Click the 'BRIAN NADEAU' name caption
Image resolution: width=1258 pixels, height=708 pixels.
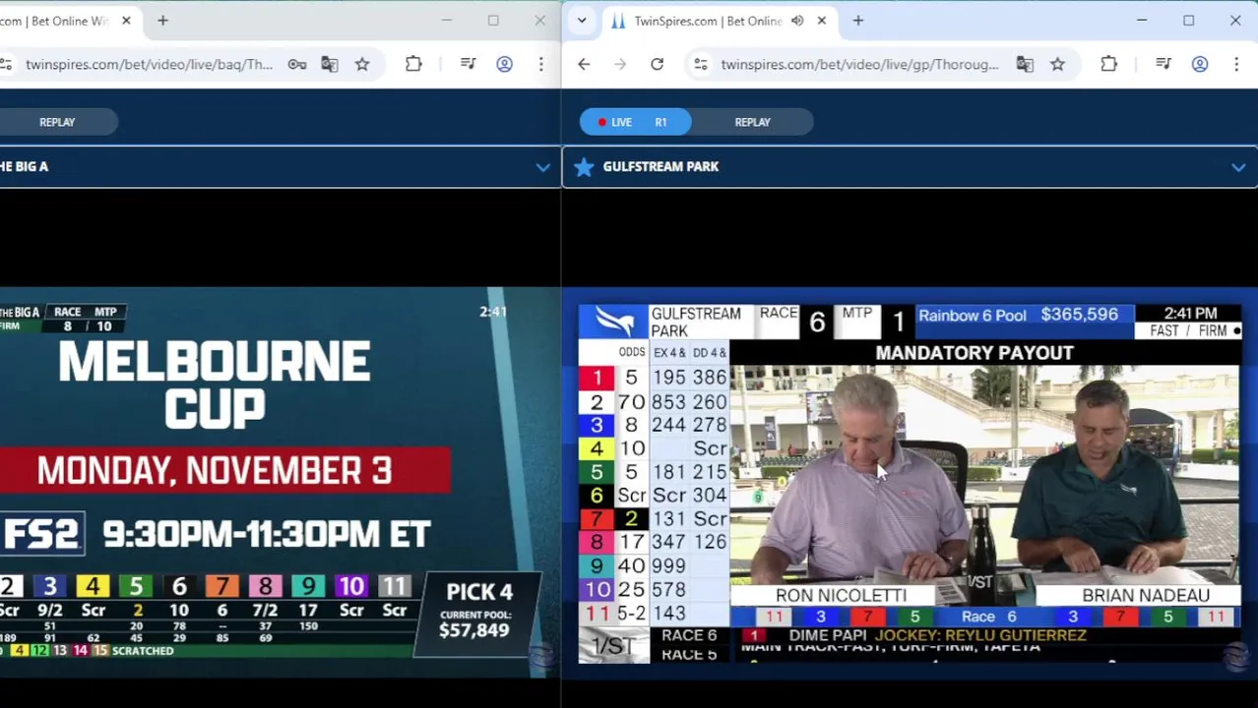click(x=1146, y=595)
